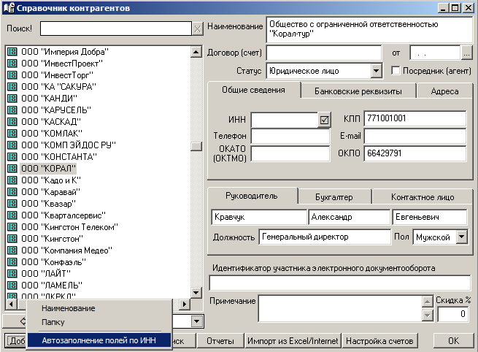The image size is (478, 352).
Task: Click the list icon of ООО "ЛАЙТ"
Action: point(12,273)
